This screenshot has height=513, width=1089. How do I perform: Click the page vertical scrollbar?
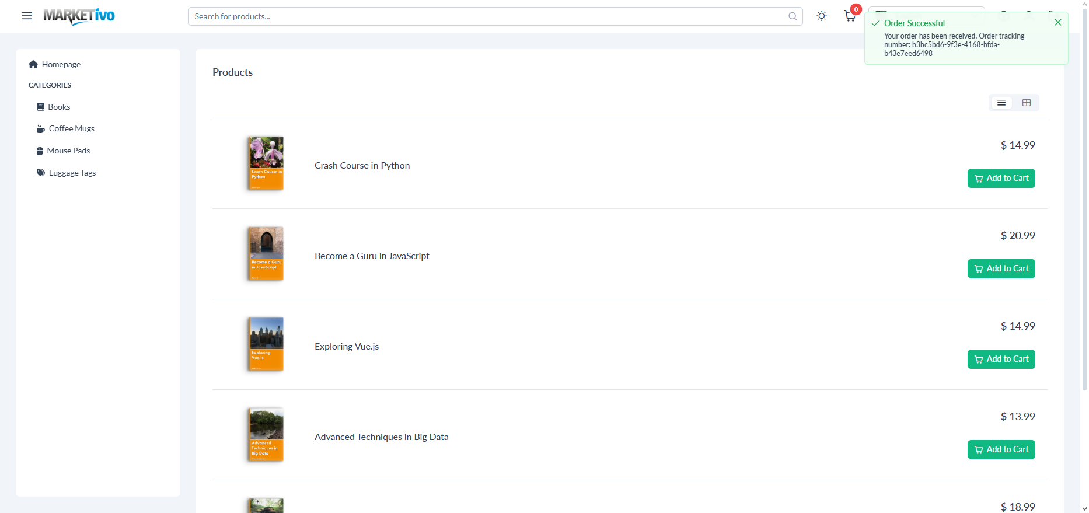point(1084,198)
